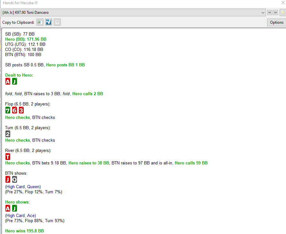The width and height of the screenshot is (286, 234).
Task: Click 'Hero raises to 38 BB' text
Action: tap(89, 163)
